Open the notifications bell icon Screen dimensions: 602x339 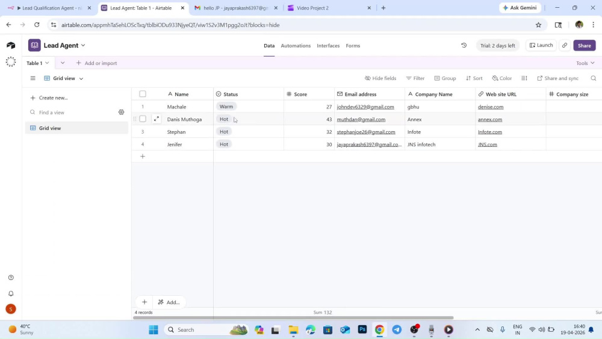[11, 293]
